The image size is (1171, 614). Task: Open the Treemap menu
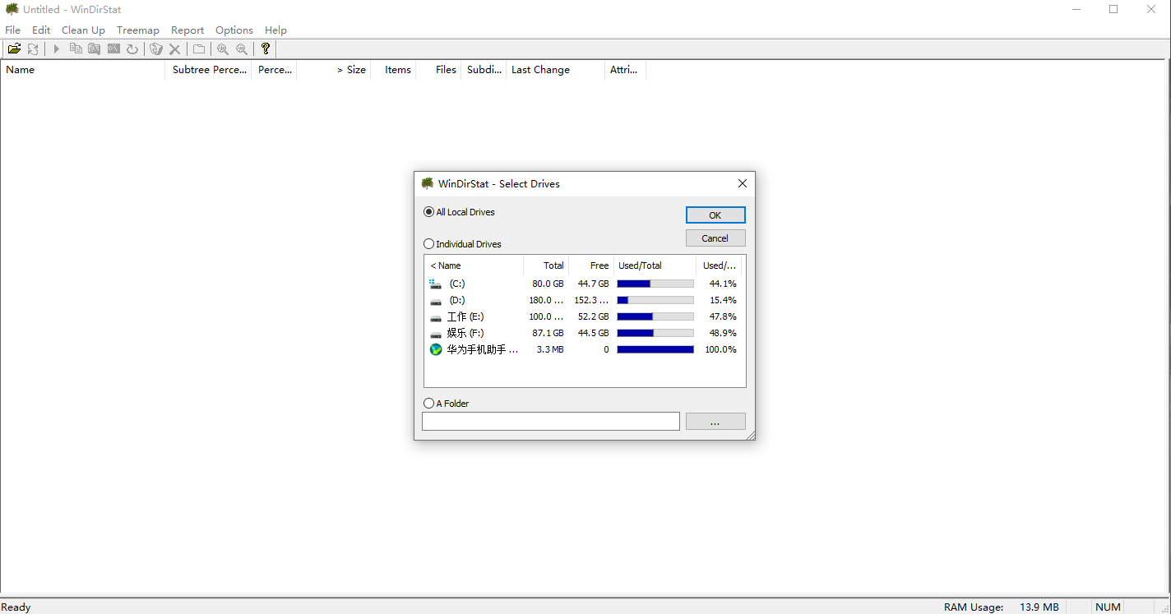pyautogui.click(x=138, y=30)
